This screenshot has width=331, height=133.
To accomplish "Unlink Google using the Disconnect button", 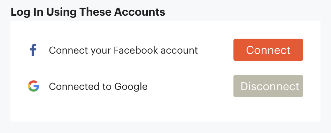I will point(268,86).
